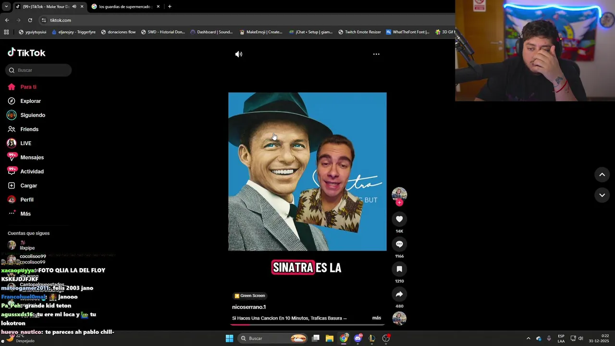Mute the TikTok tab via speaker icon
This screenshot has width=615, height=346.
click(74, 7)
